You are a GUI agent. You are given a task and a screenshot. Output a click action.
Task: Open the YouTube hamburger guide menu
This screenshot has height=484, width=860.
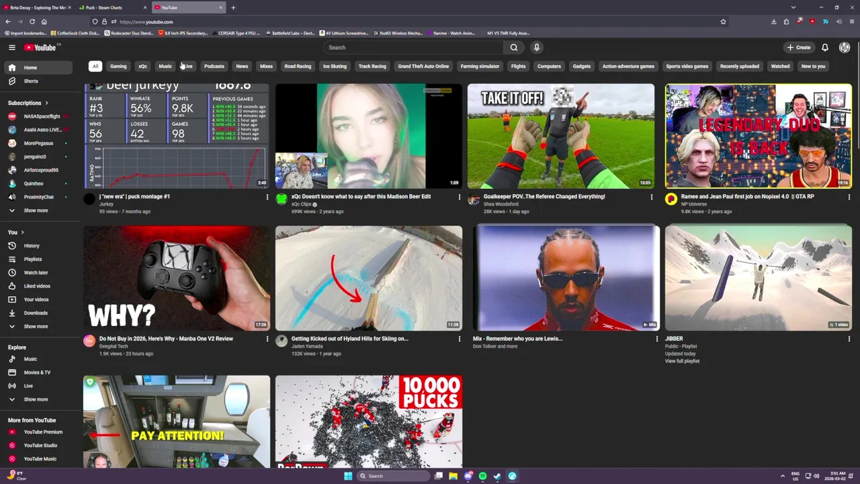[11, 47]
